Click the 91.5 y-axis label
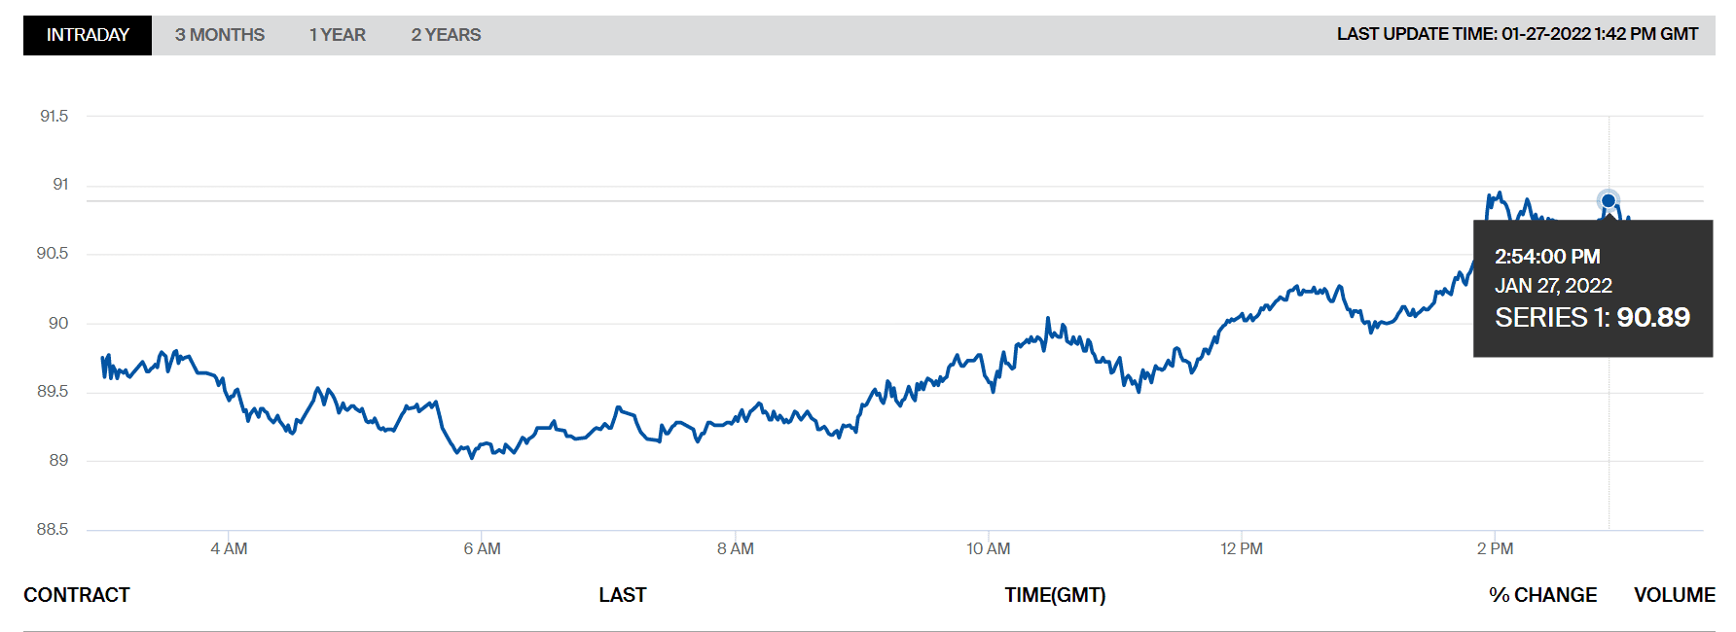Image resolution: width=1736 pixels, height=632 pixels. point(54,116)
